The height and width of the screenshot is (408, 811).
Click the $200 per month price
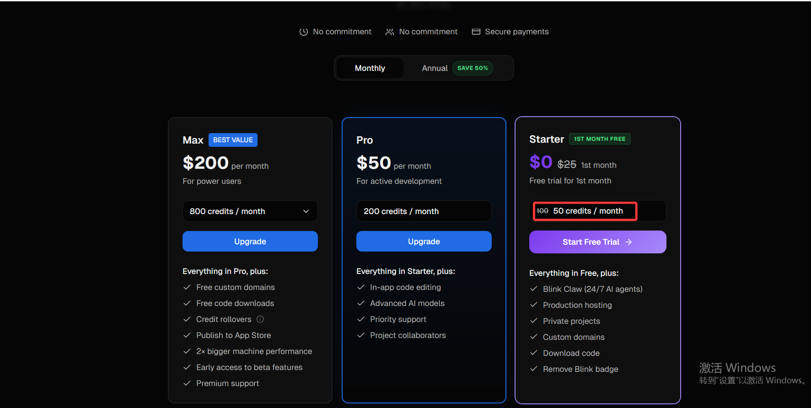point(226,163)
